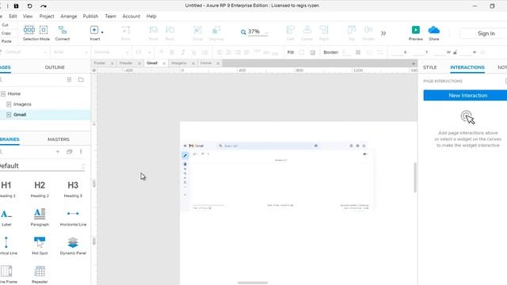Click the Insert tool icon

point(94,30)
